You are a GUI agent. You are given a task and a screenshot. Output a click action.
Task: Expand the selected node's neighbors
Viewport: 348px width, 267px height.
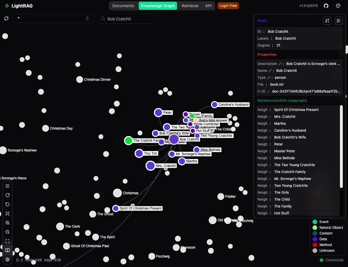(327, 21)
